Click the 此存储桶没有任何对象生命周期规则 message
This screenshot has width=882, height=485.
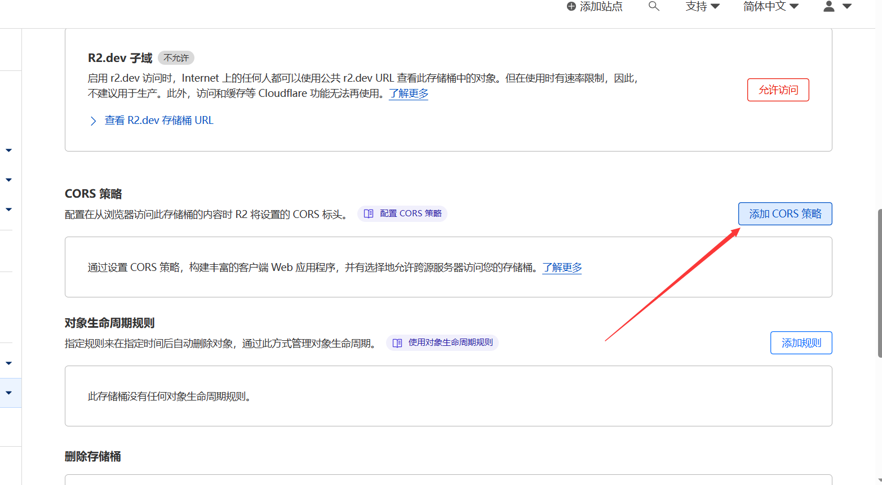click(169, 397)
